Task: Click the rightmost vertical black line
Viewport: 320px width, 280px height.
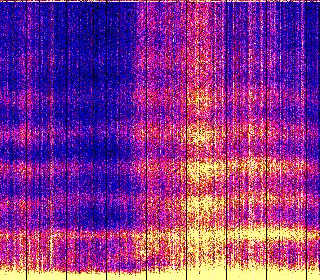Action: (x=307, y=140)
